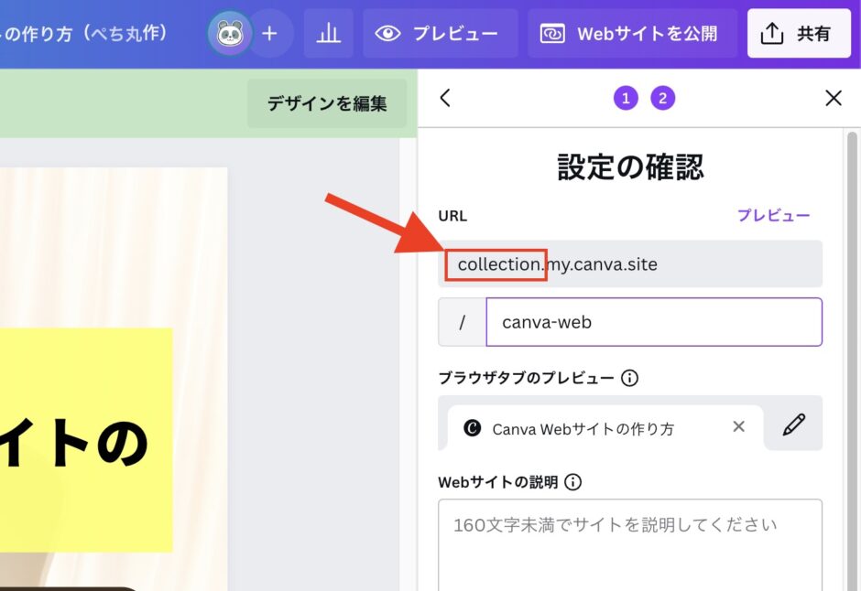Select step 2 indicator
Viewport: 861px width, 591px height.
point(661,97)
